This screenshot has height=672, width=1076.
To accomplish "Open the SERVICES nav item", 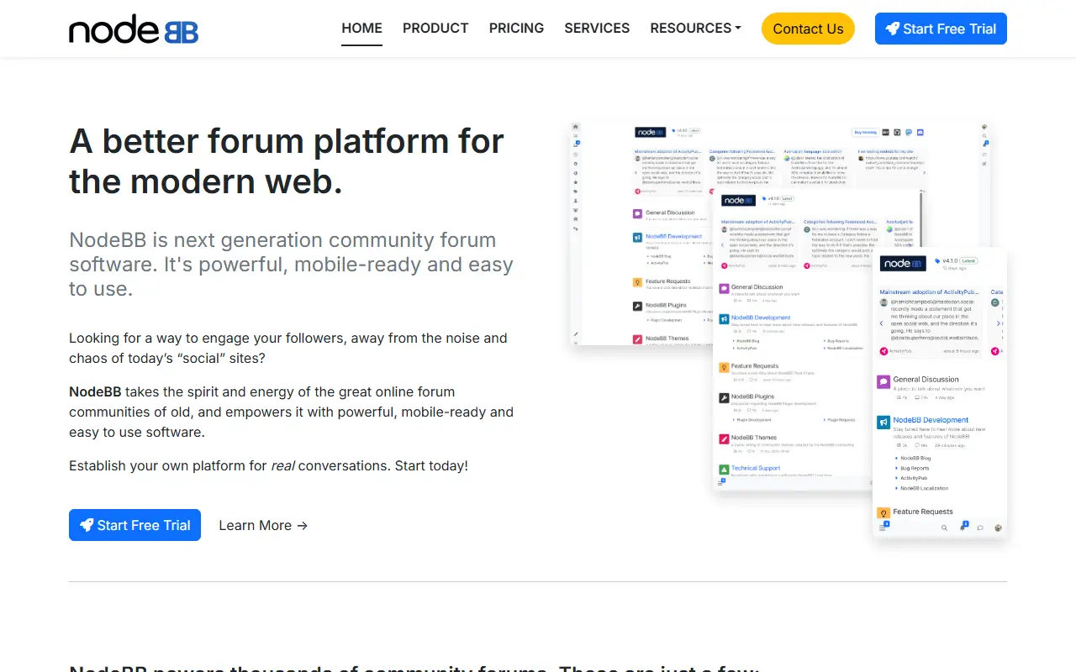I will pyautogui.click(x=597, y=29).
